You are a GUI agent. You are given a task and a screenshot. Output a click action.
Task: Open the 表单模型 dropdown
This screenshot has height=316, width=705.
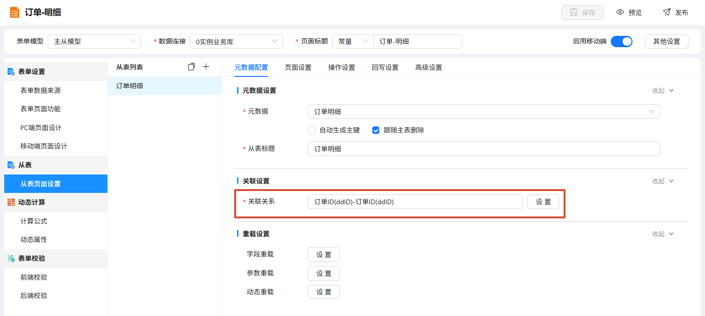(x=94, y=42)
